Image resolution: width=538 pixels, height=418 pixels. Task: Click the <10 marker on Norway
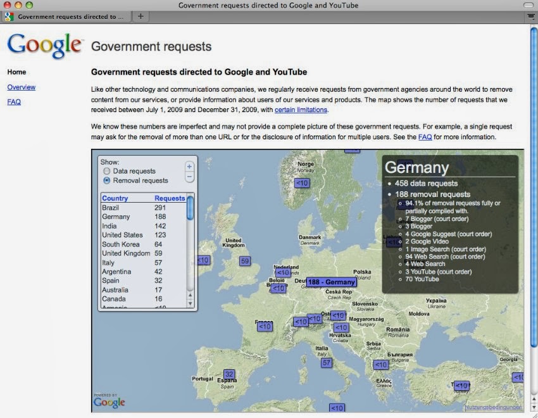click(x=302, y=183)
